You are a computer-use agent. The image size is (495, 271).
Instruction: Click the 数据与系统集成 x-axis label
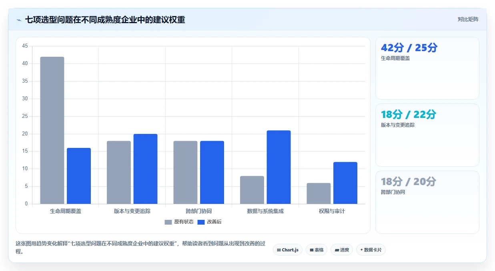coord(265,211)
